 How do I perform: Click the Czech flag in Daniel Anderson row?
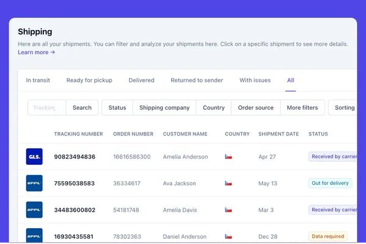pyautogui.click(x=228, y=237)
